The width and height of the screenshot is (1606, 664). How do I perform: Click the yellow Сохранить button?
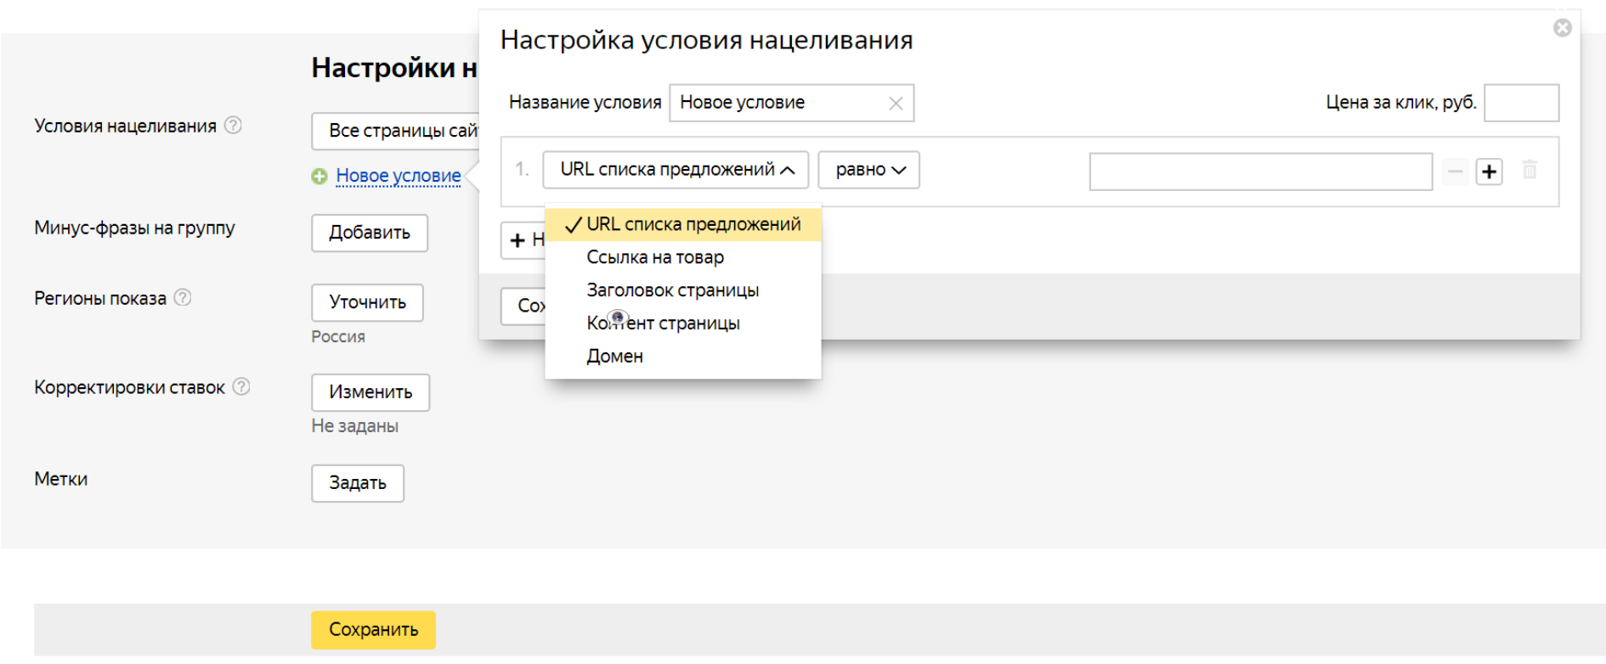point(373,630)
